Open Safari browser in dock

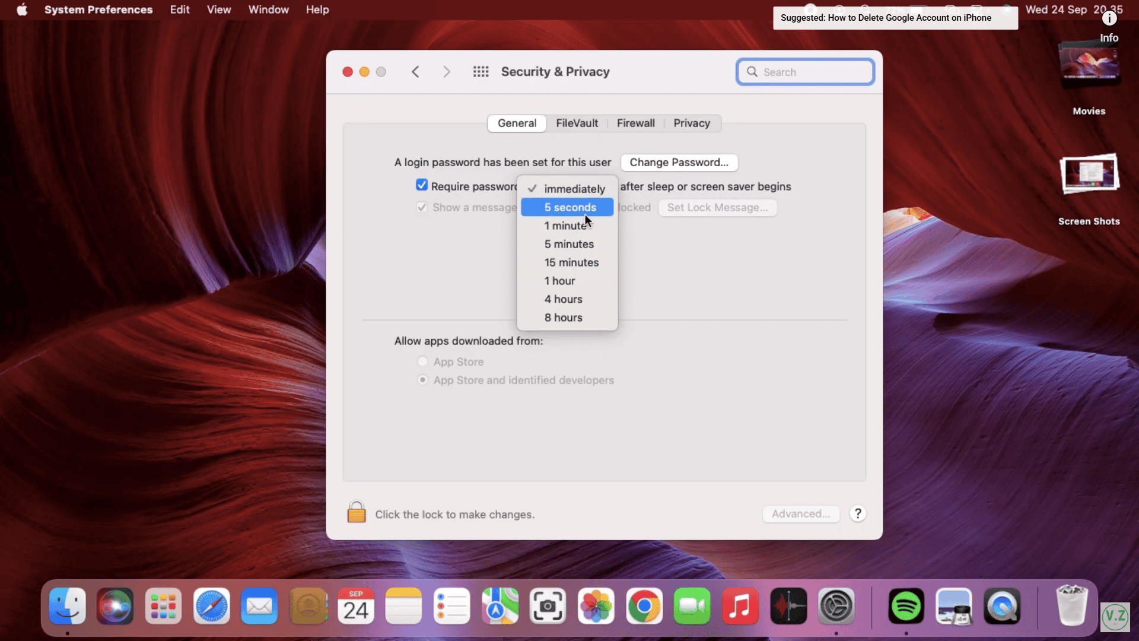click(x=212, y=606)
